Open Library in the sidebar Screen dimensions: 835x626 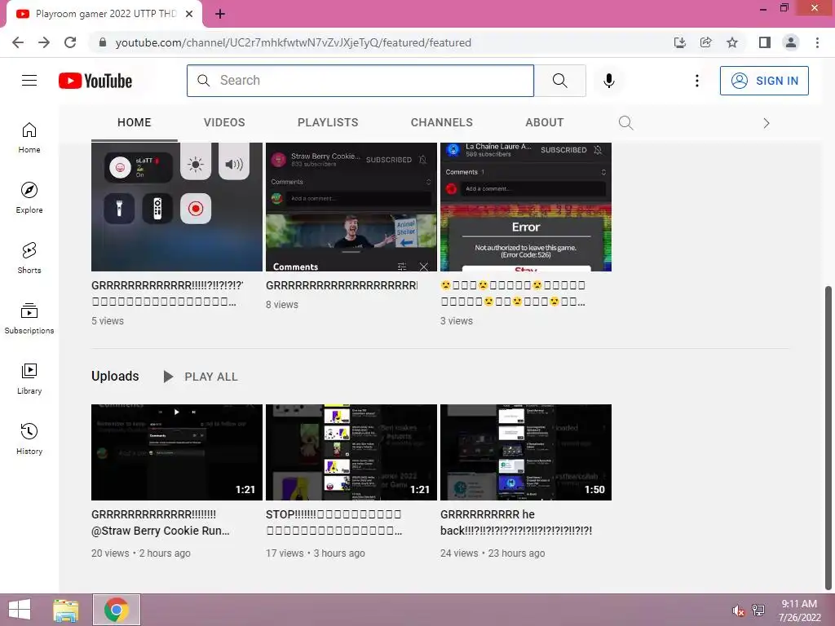(29, 378)
